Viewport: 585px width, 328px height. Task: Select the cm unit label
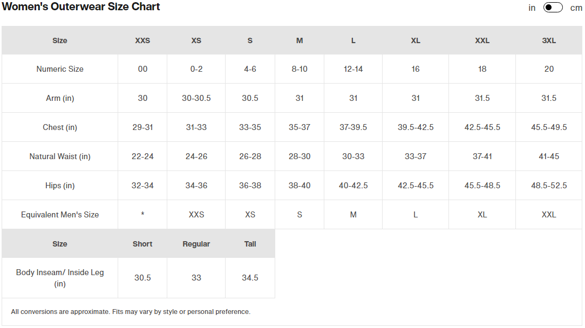[576, 8]
